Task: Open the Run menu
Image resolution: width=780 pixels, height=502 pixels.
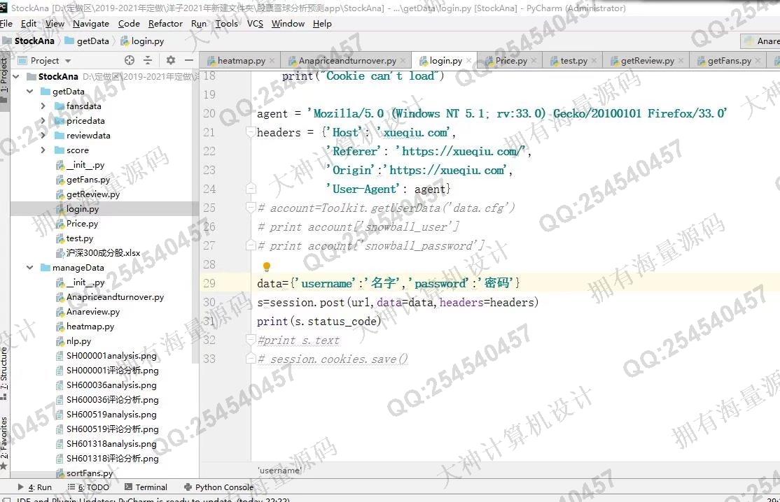Action: click(198, 23)
